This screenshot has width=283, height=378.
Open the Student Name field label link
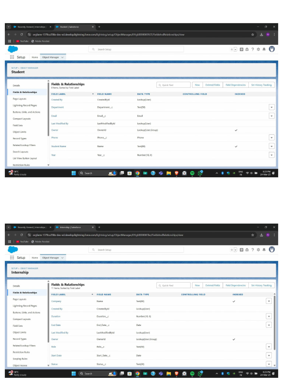click(59, 147)
